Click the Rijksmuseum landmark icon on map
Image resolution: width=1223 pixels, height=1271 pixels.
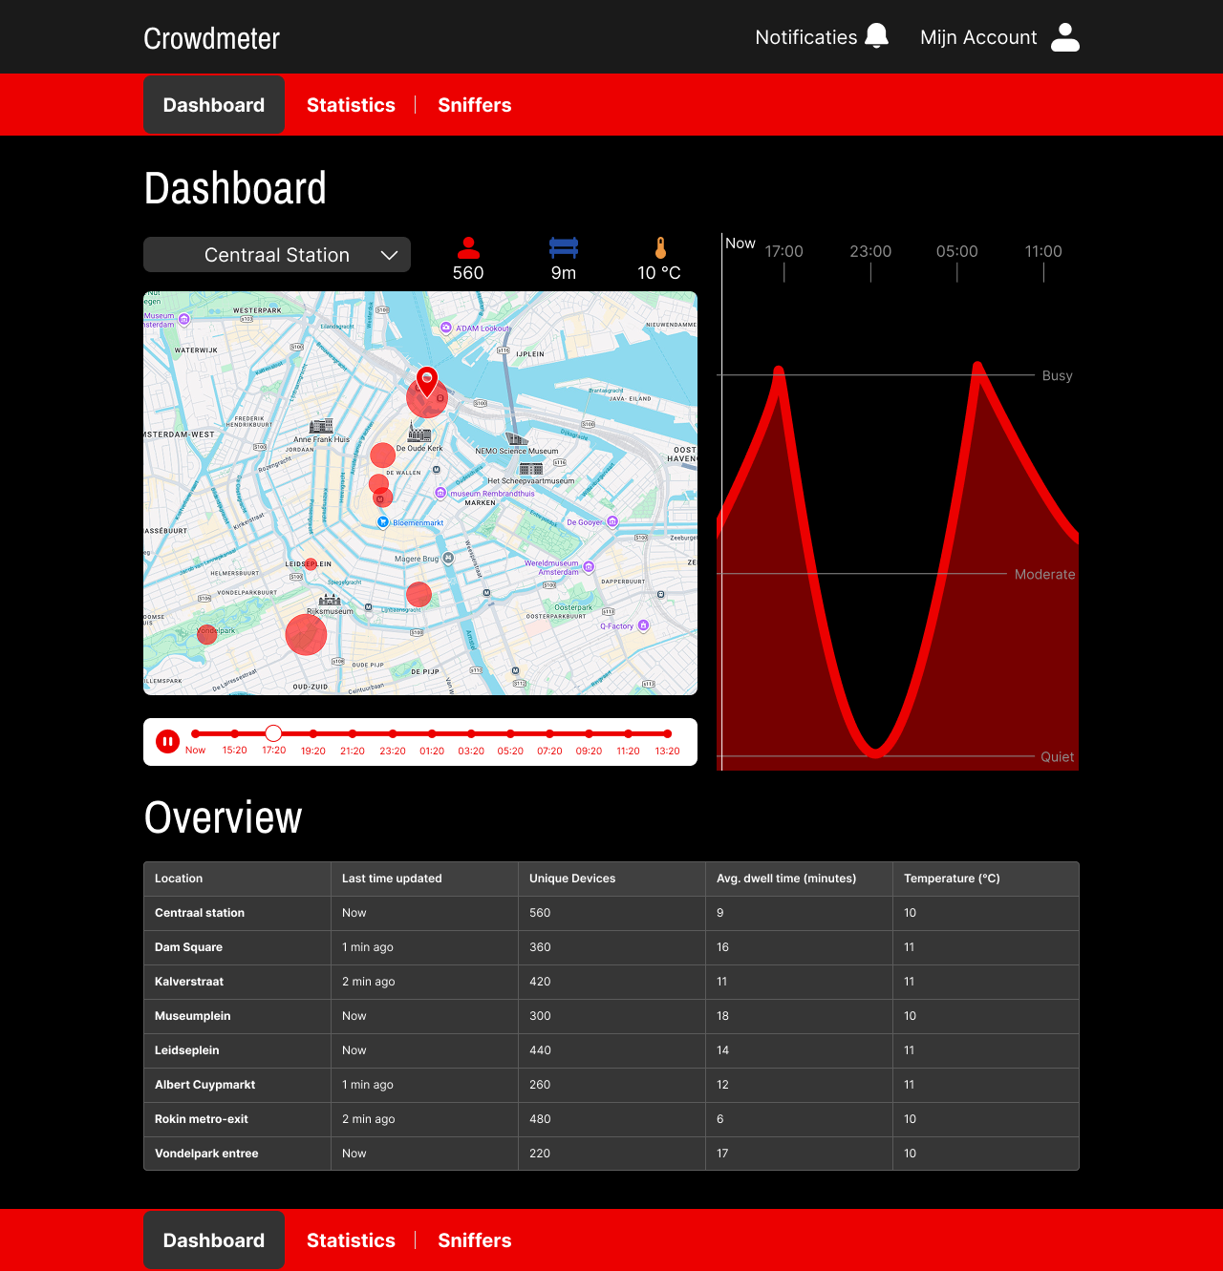click(x=330, y=600)
